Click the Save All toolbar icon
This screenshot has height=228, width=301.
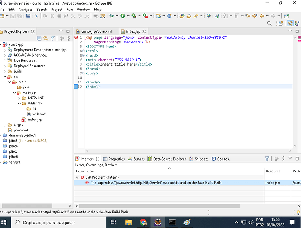[20, 16]
